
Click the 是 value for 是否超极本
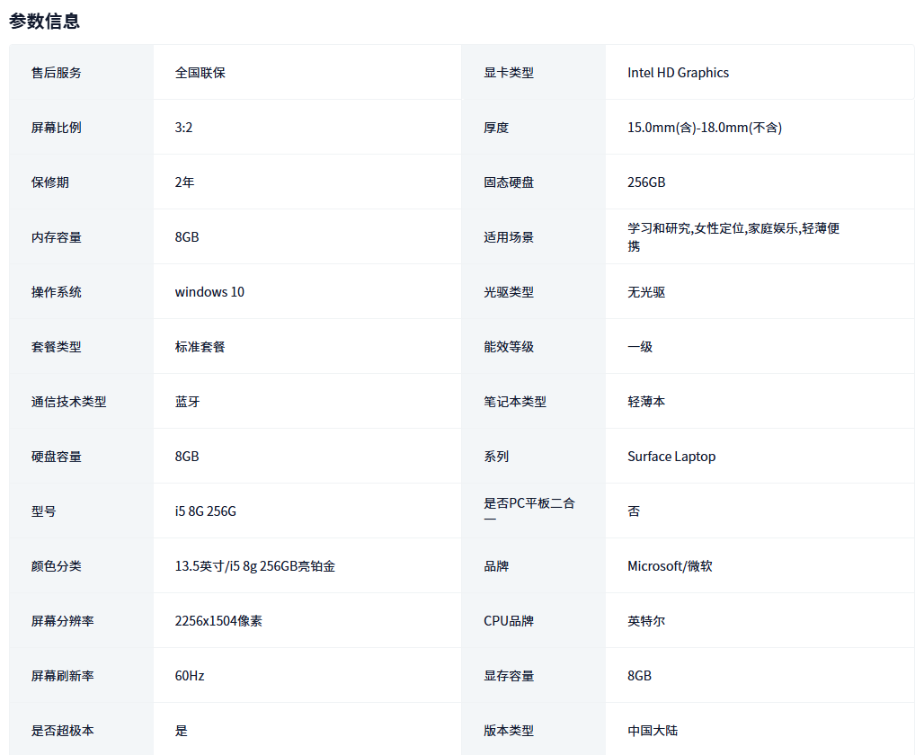point(181,730)
